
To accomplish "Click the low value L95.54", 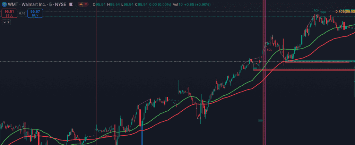I will coord(128,4).
